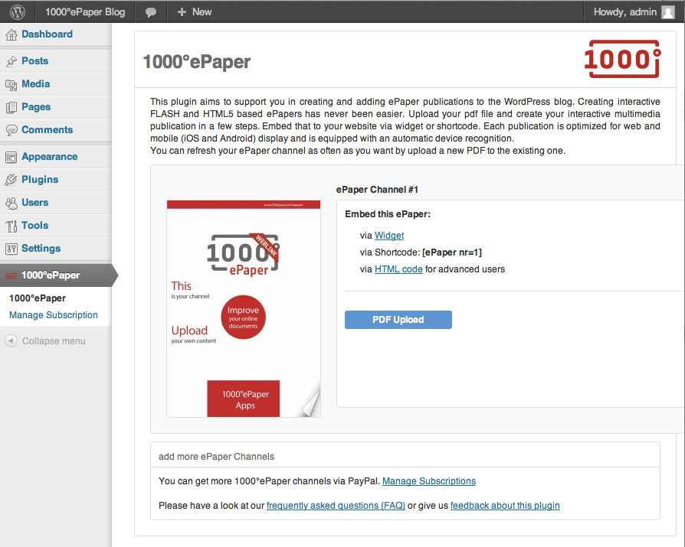
Task: Click the Media camera icon
Action: [x=11, y=84]
